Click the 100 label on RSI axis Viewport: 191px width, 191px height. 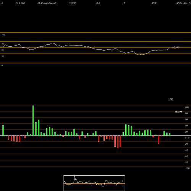tap(3, 35)
